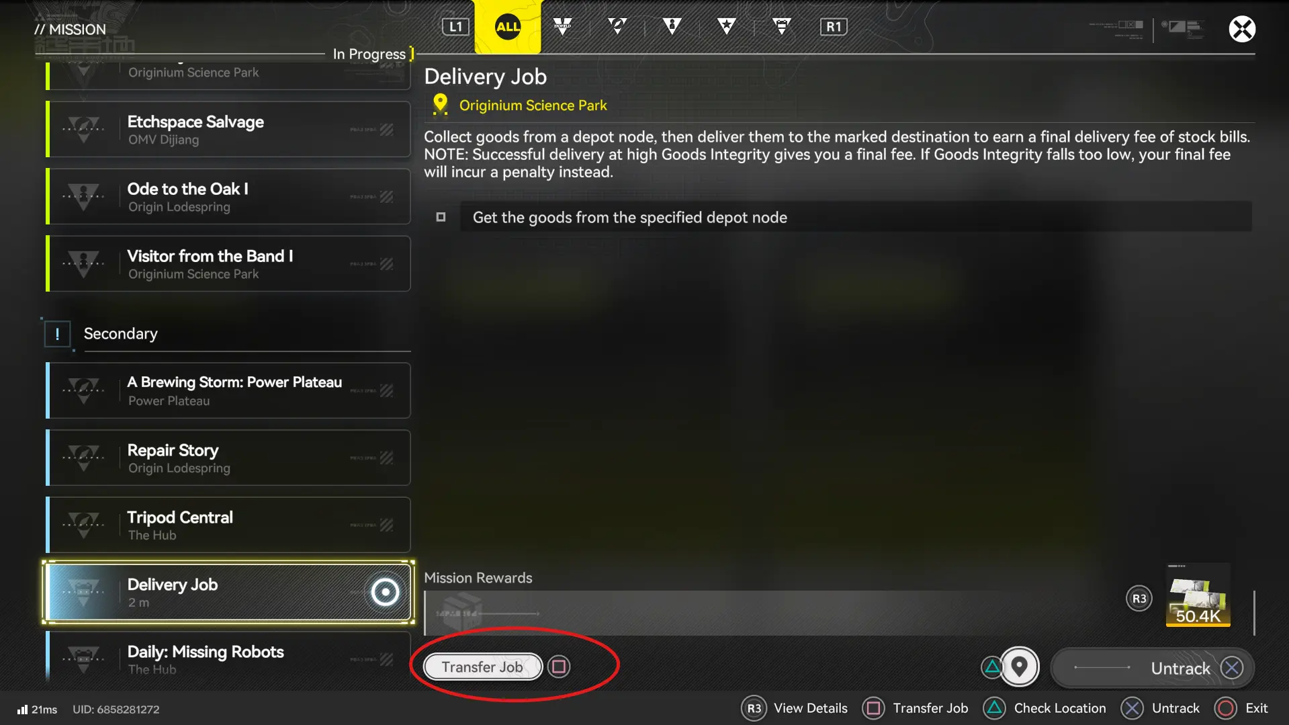This screenshot has height=725, width=1289.
Task: Open the In Progress filter label
Action: (x=369, y=54)
